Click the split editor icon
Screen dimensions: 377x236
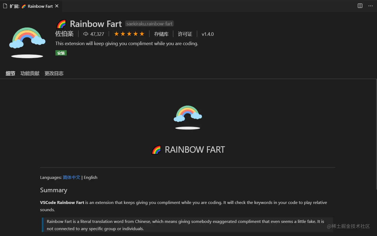click(x=360, y=6)
